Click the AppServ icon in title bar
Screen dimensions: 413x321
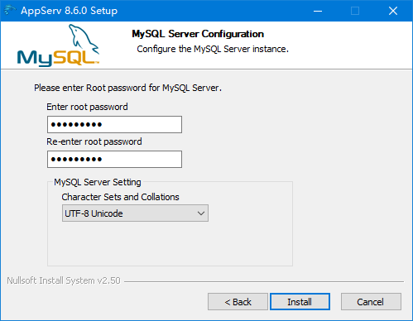click(10, 11)
